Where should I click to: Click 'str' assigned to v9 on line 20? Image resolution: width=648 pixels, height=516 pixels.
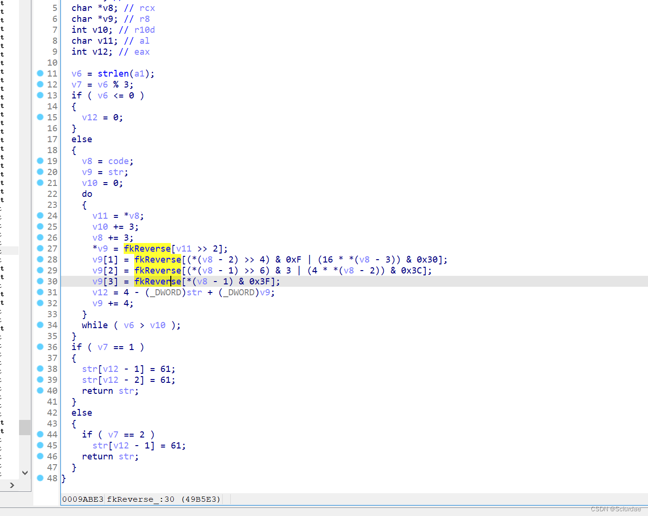click(116, 172)
